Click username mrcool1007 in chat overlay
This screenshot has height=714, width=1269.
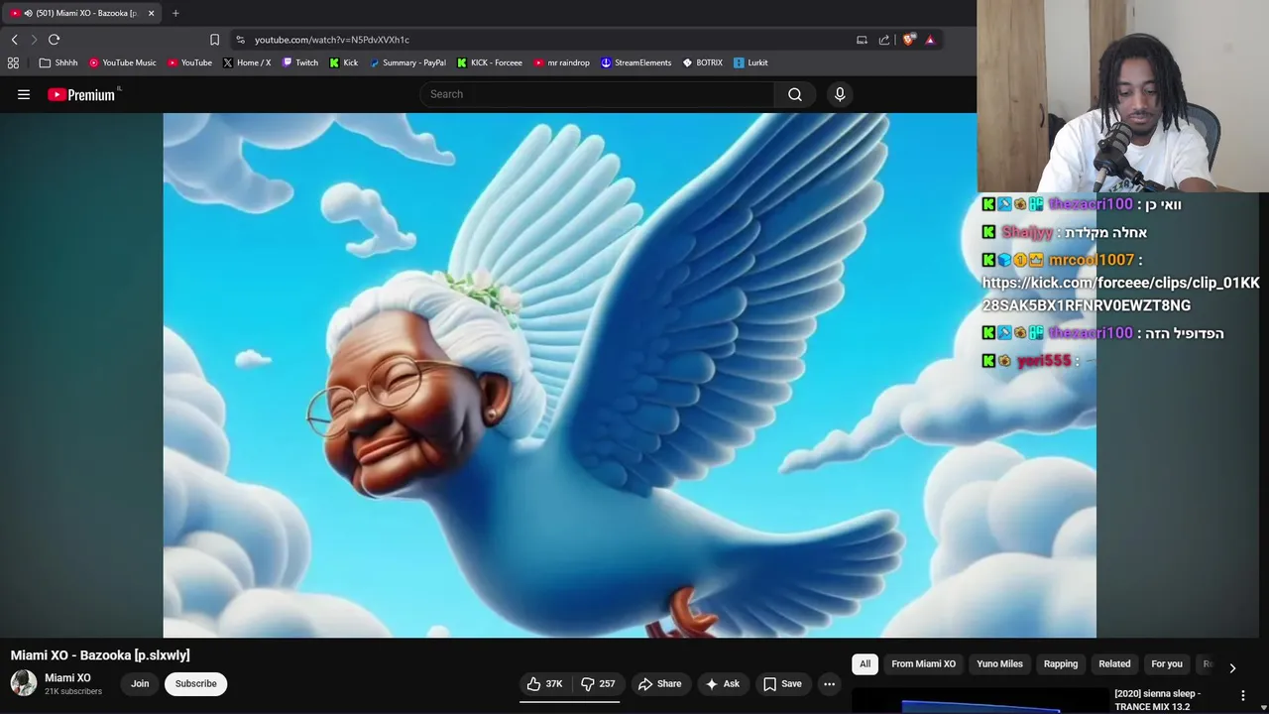click(1092, 260)
